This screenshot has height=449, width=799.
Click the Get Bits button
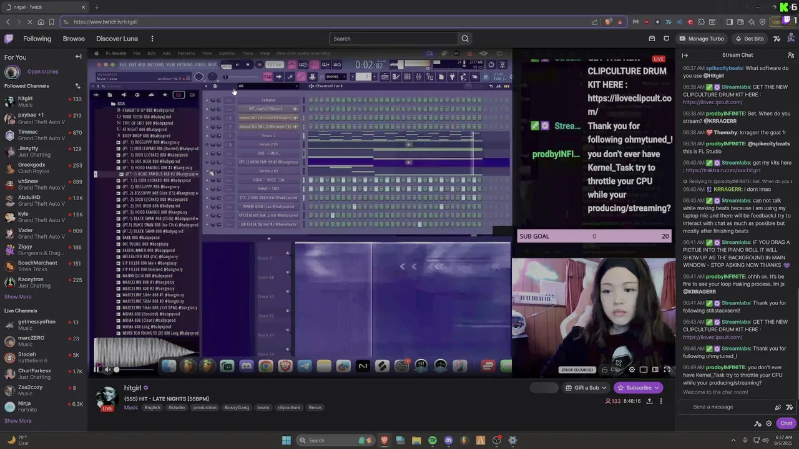coord(749,39)
